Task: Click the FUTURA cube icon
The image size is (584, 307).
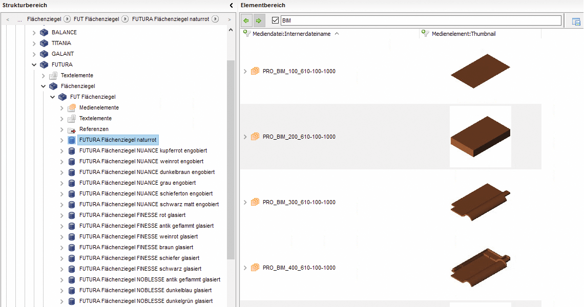Action: 44,65
